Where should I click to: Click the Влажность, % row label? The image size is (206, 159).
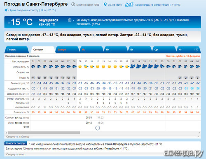click(x=21, y=112)
